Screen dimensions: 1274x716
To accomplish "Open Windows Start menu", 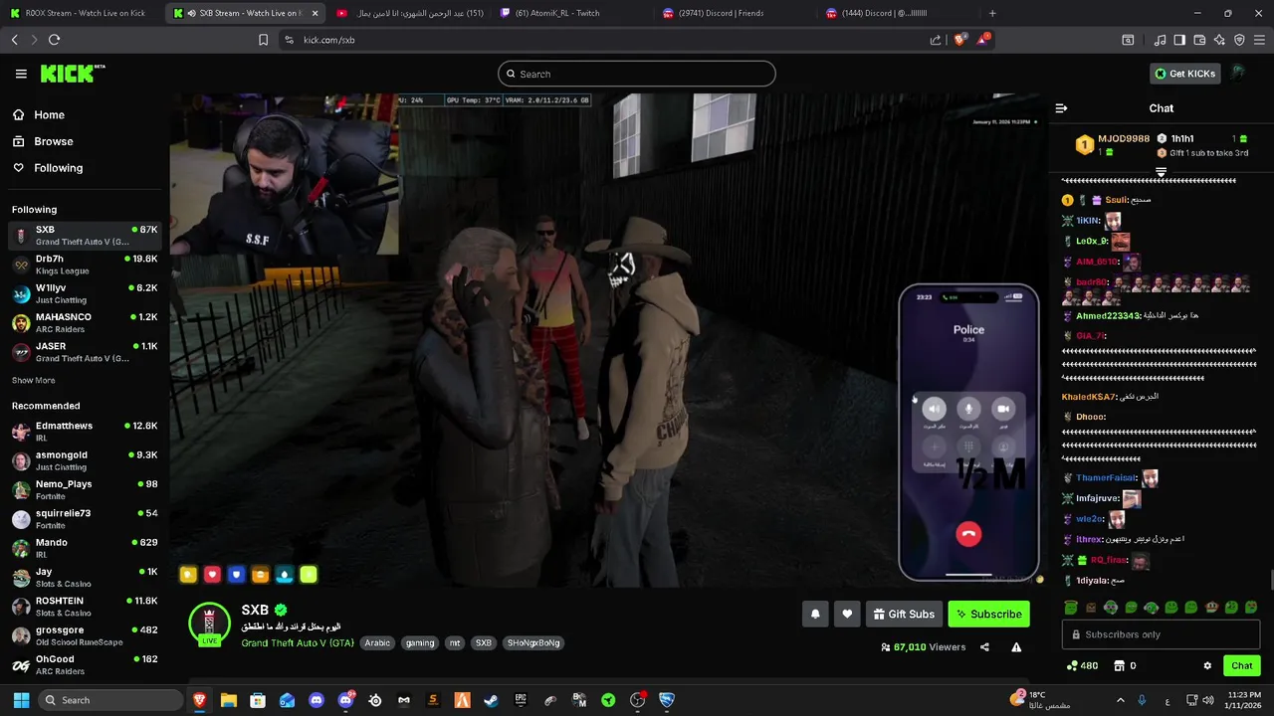I will pos(21,700).
